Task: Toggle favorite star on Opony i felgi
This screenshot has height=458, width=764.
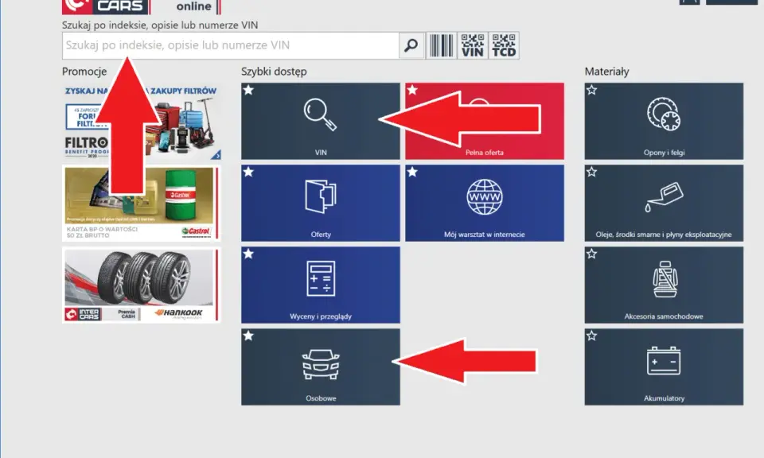Action: pos(591,90)
